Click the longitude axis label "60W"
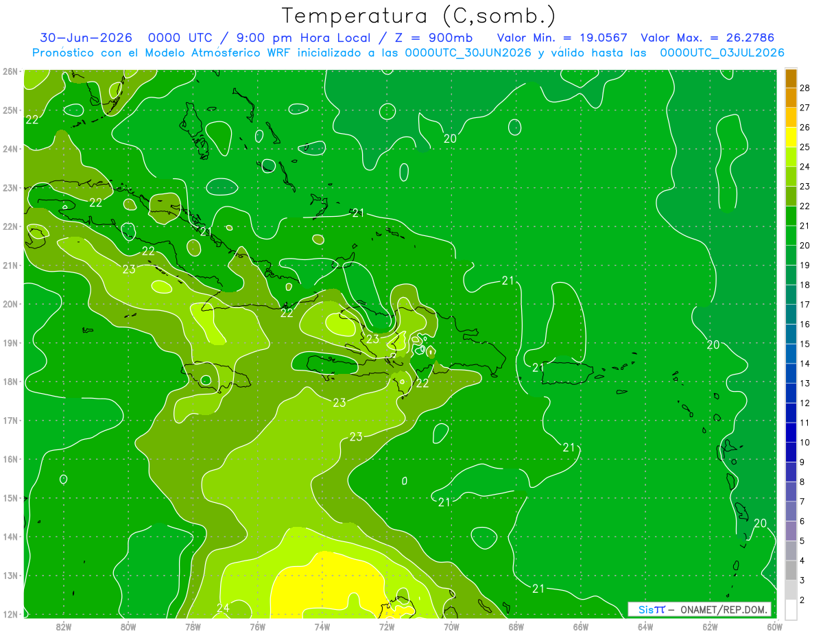This screenshot has width=823, height=636. [775, 626]
